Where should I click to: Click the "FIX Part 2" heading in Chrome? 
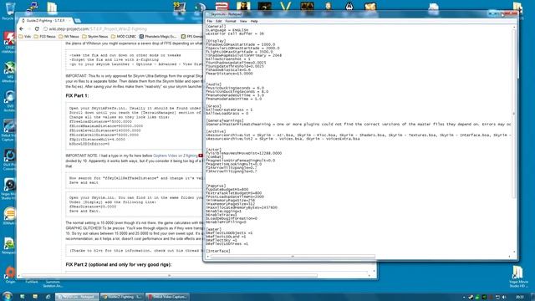click(119, 264)
